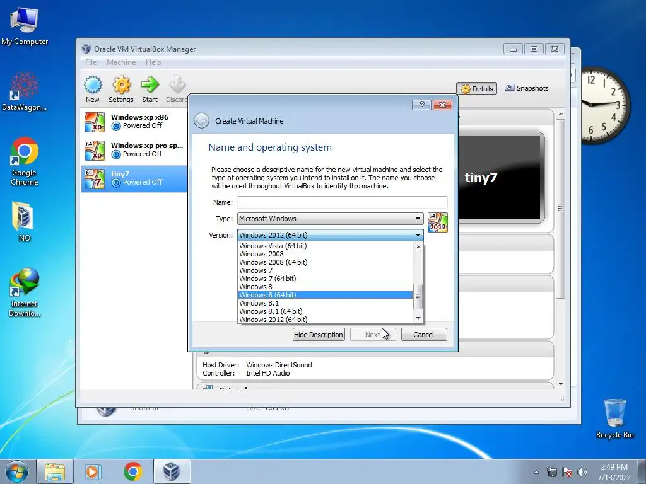Open DataWagon desktop shortcut
Image resolution: width=646 pixels, height=484 pixels.
[x=25, y=91]
